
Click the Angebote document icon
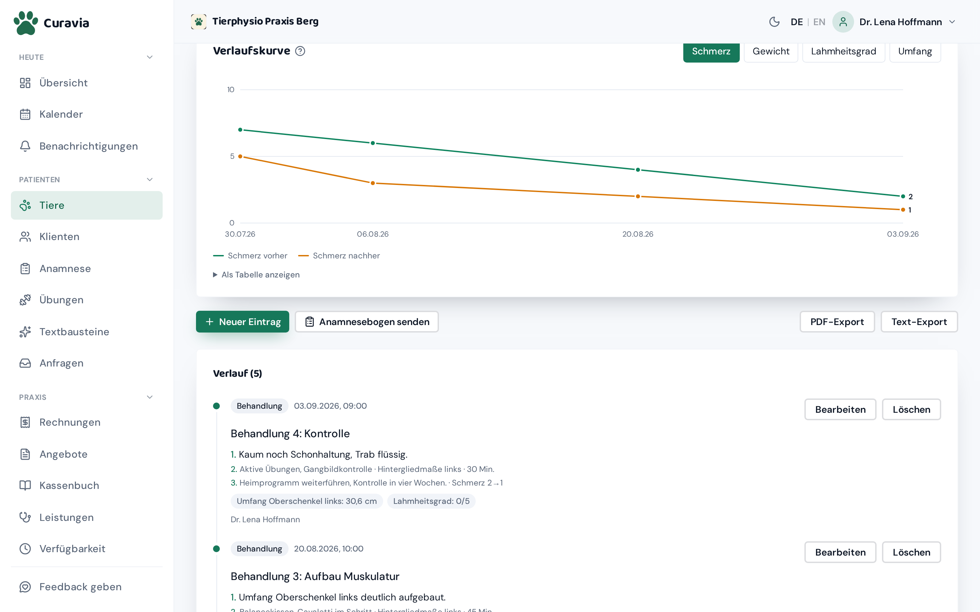click(x=25, y=454)
